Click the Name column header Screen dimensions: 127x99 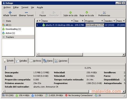pos(58,21)
